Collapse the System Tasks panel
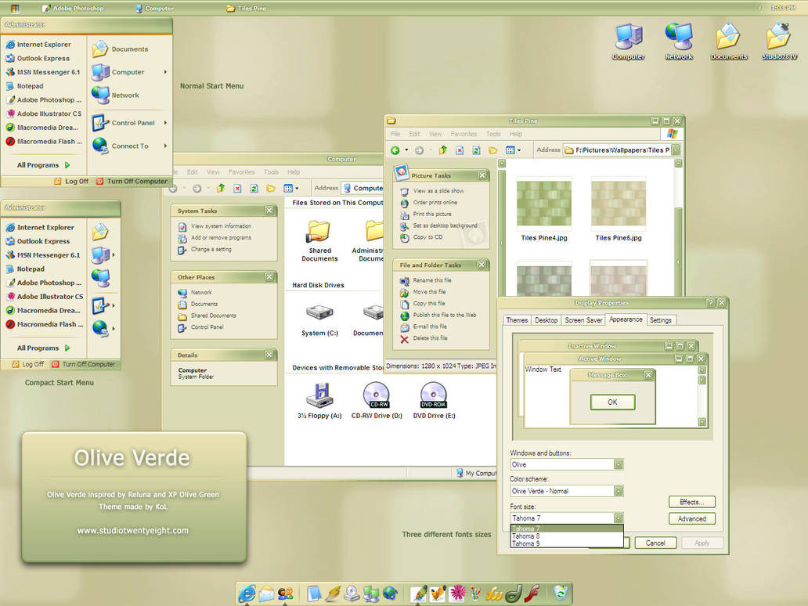 [x=269, y=211]
